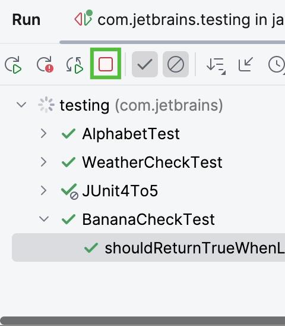Select the WeatherCheckTest class entry
285x326 pixels.
pyautogui.click(x=152, y=162)
